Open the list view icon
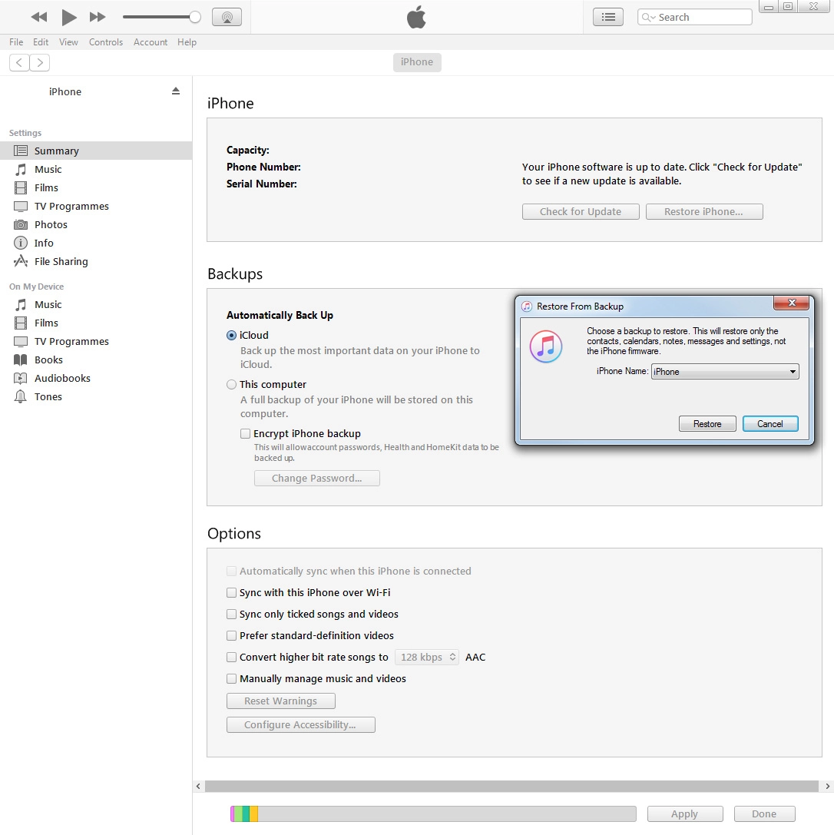Screen dimensions: 834x835 pyautogui.click(x=608, y=17)
